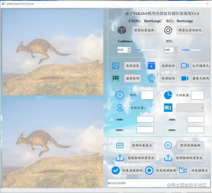Click the 检测结果展示 button
The height and width of the screenshot is (193, 212).
coord(142,145)
